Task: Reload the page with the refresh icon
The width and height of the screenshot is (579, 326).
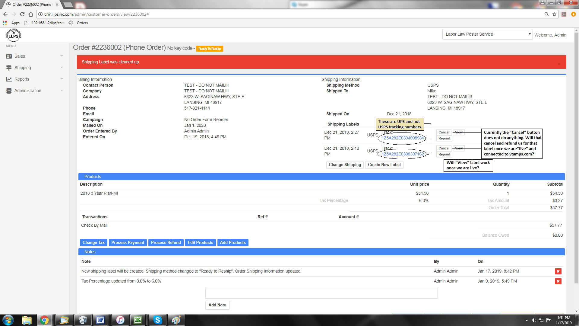Action: click(22, 14)
